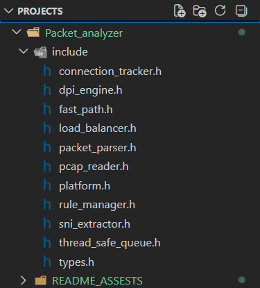260x288 pixels.
Task: Click the green status dot beside Packet_analyzer
Action: [x=242, y=32]
